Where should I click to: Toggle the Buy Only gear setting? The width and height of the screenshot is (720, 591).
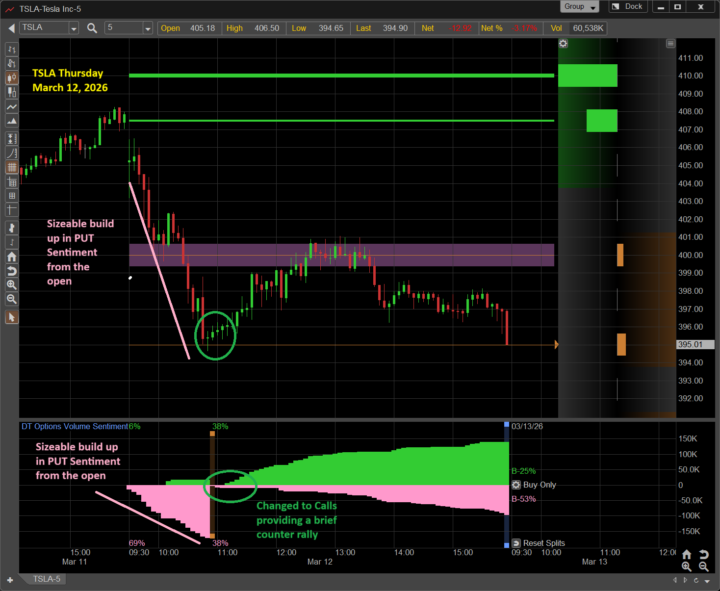point(516,485)
